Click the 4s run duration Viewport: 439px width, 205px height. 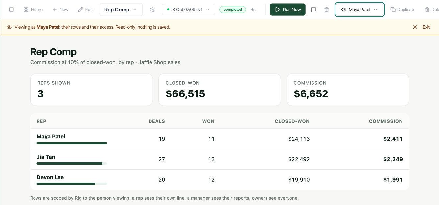[x=253, y=10]
